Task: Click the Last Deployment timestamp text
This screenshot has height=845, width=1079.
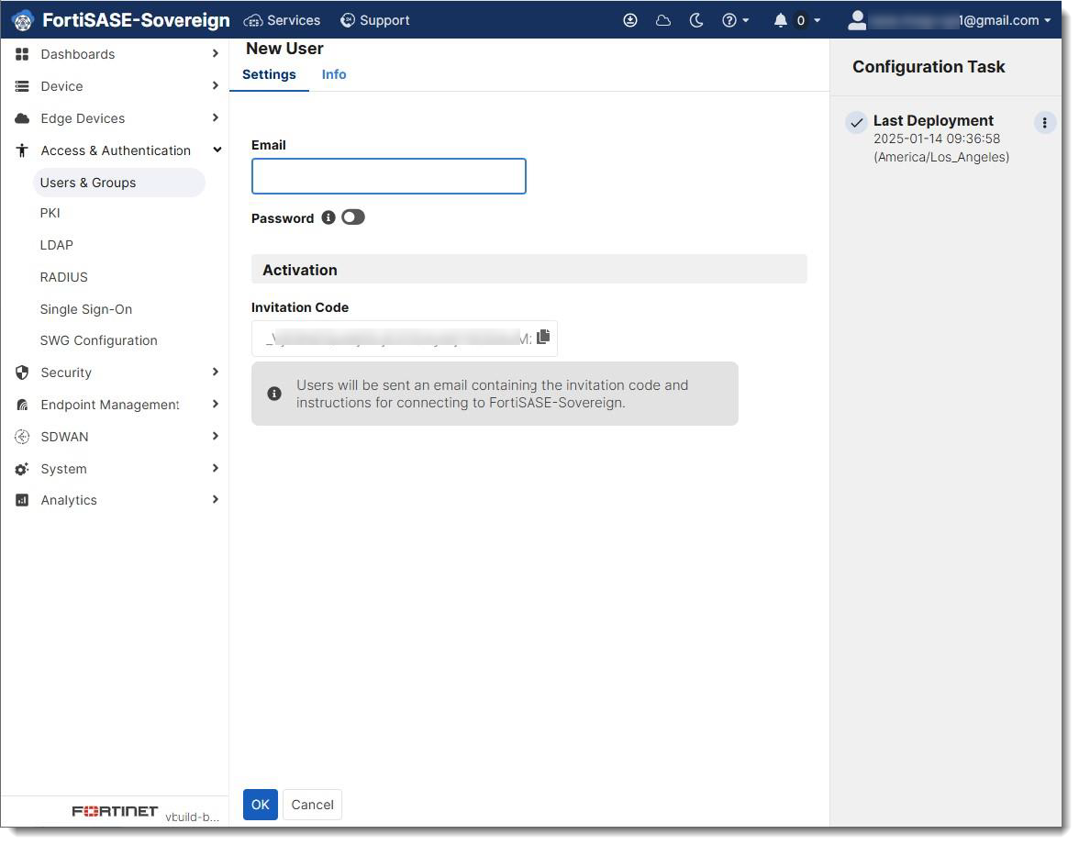Action: pos(941,149)
